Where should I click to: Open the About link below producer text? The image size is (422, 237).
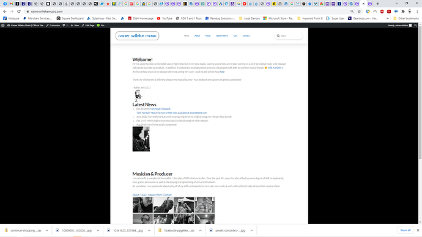136,195
